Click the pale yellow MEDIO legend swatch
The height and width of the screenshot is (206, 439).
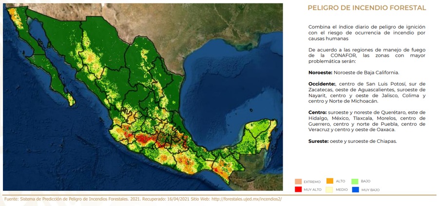(330, 189)
